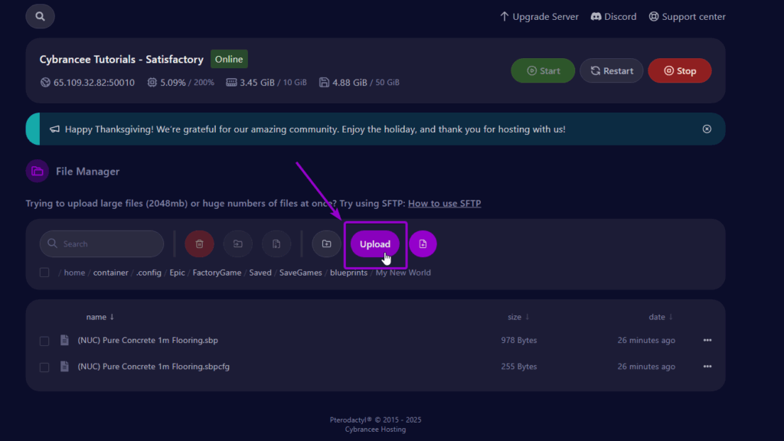Dismiss the Happy Thanksgiving banner

pyautogui.click(x=707, y=129)
